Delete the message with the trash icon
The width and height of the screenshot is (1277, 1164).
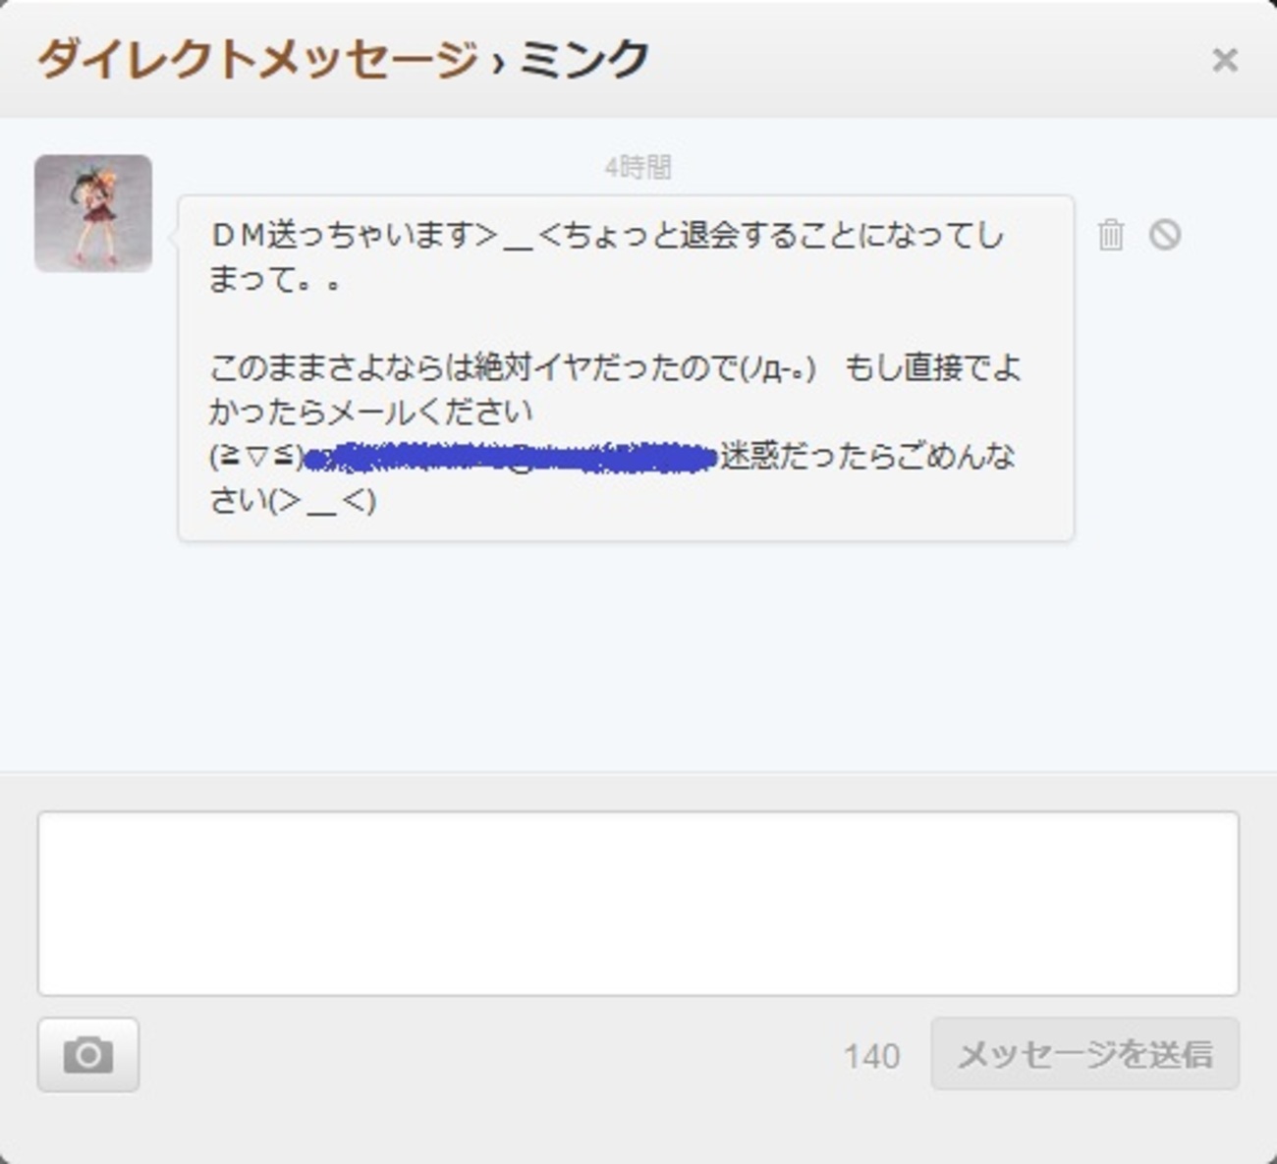click(x=1111, y=235)
